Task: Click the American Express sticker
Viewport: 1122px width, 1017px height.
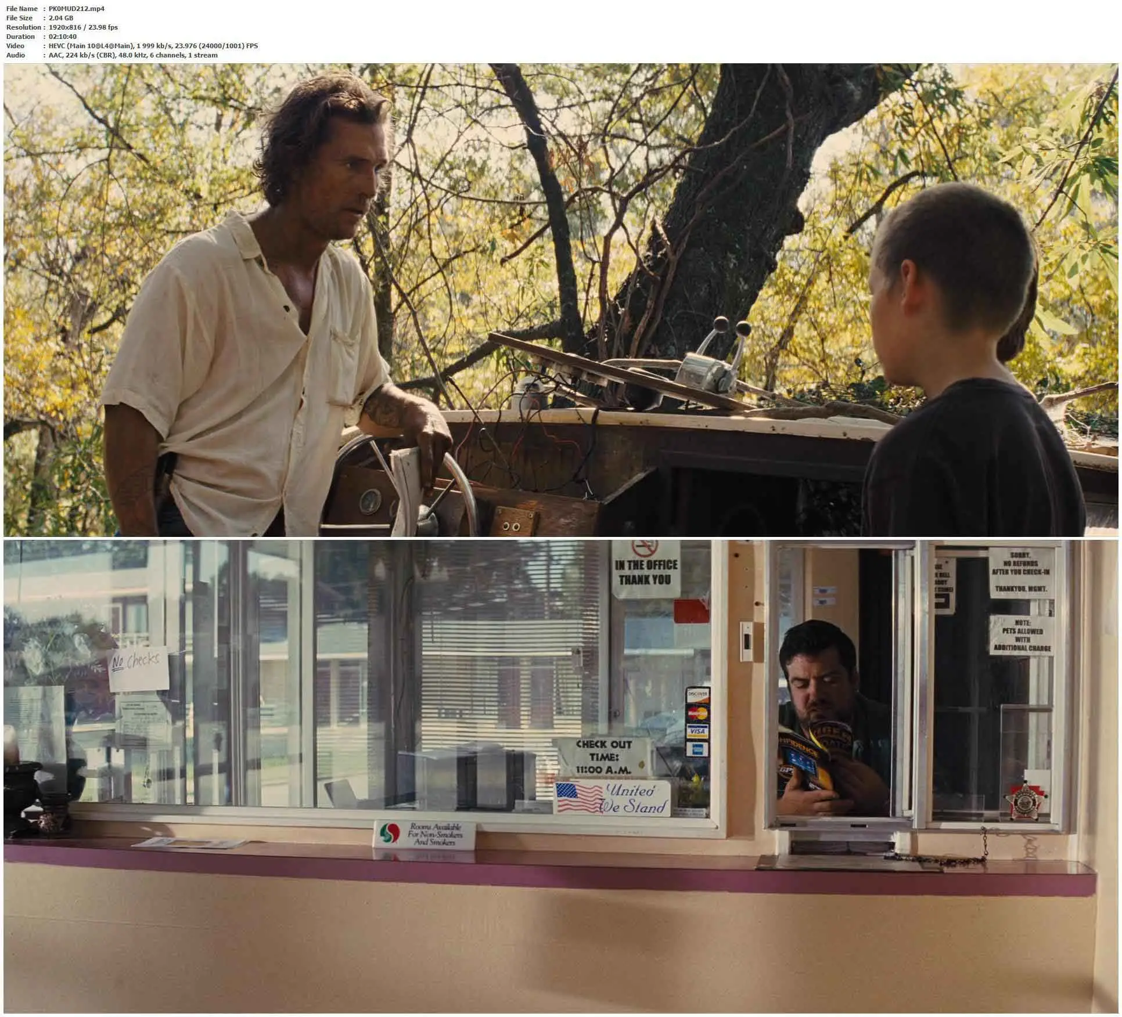Action: [697, 749]
